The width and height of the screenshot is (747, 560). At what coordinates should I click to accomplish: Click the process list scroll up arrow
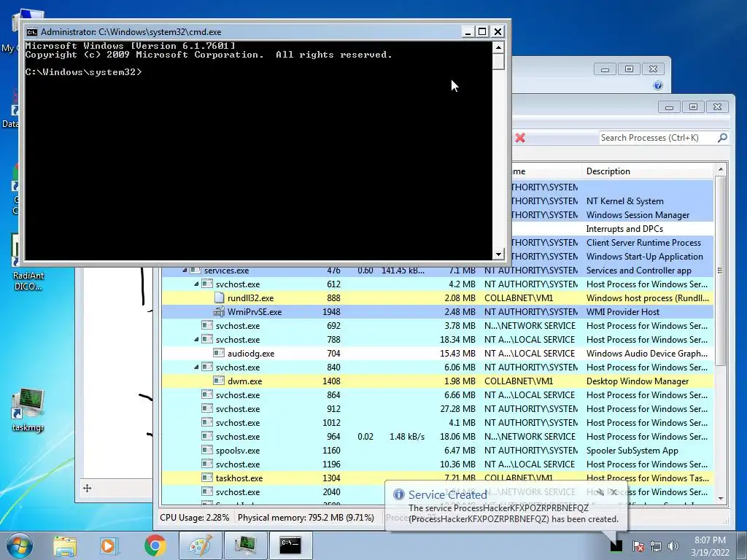click(x=720, y=170)
